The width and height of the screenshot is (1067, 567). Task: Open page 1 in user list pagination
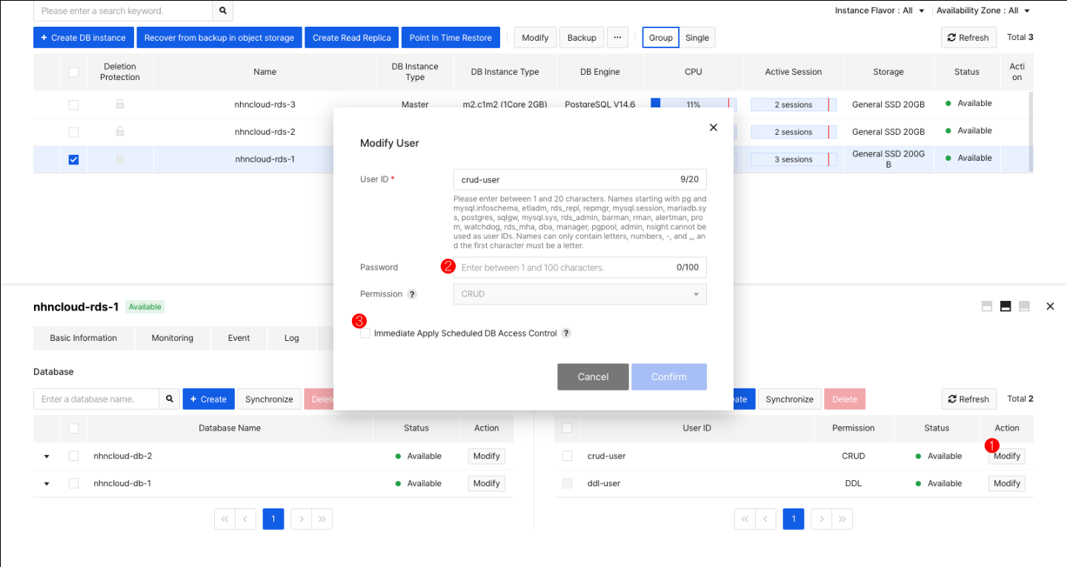coord(794,519)
